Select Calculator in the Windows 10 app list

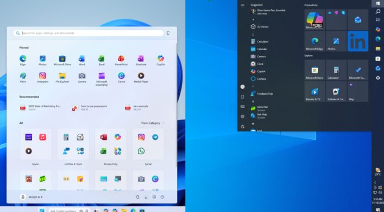[260, 41]
